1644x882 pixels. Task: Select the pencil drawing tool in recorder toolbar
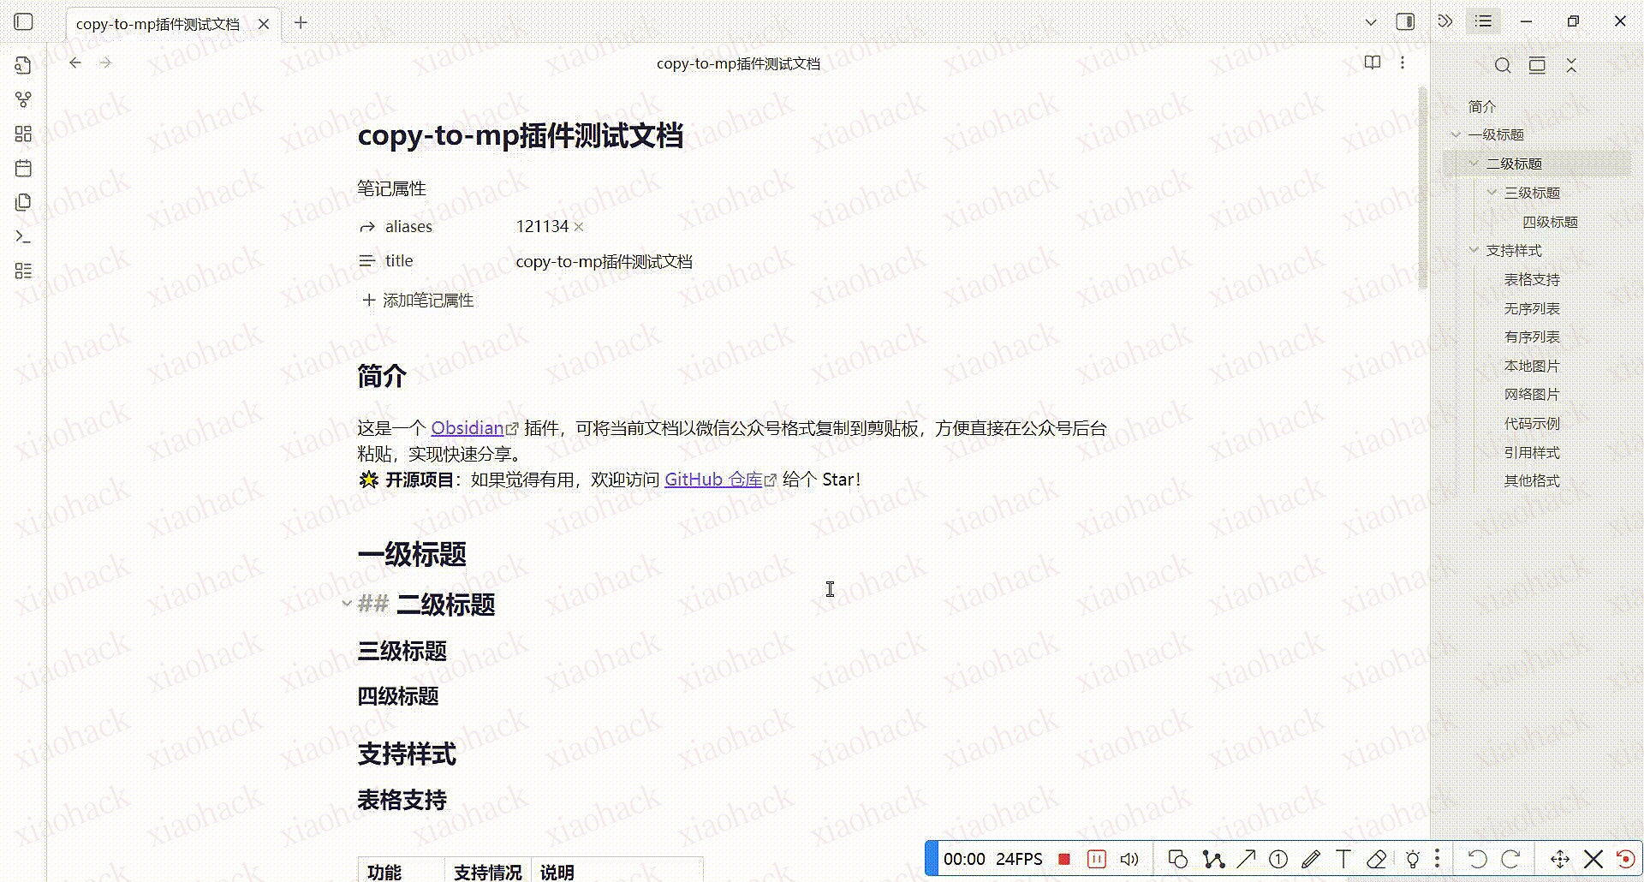tap(1311, 858)
